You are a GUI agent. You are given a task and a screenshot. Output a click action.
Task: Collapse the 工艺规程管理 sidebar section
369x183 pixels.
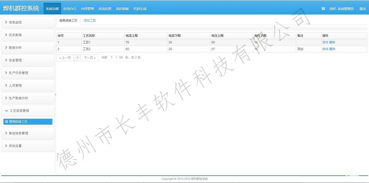[27, 111]
